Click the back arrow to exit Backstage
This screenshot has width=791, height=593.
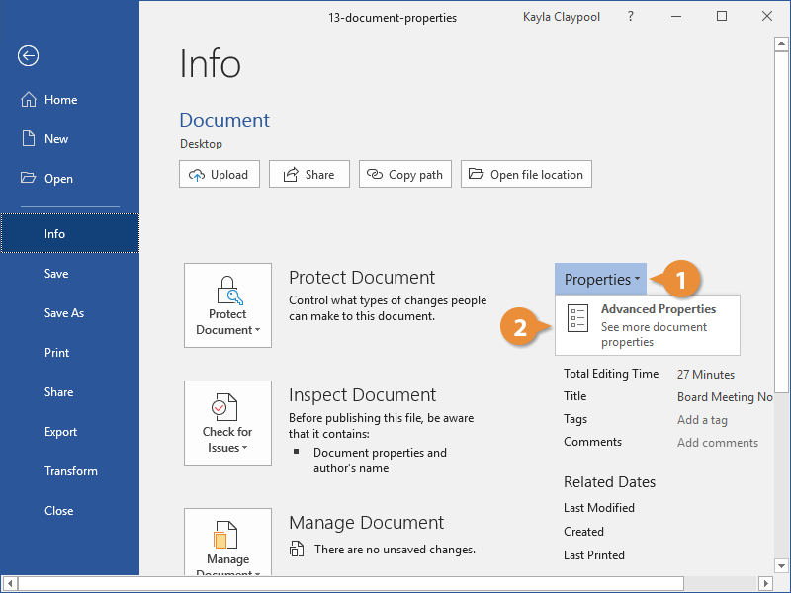pyautogui.click(x=28, y=56)
